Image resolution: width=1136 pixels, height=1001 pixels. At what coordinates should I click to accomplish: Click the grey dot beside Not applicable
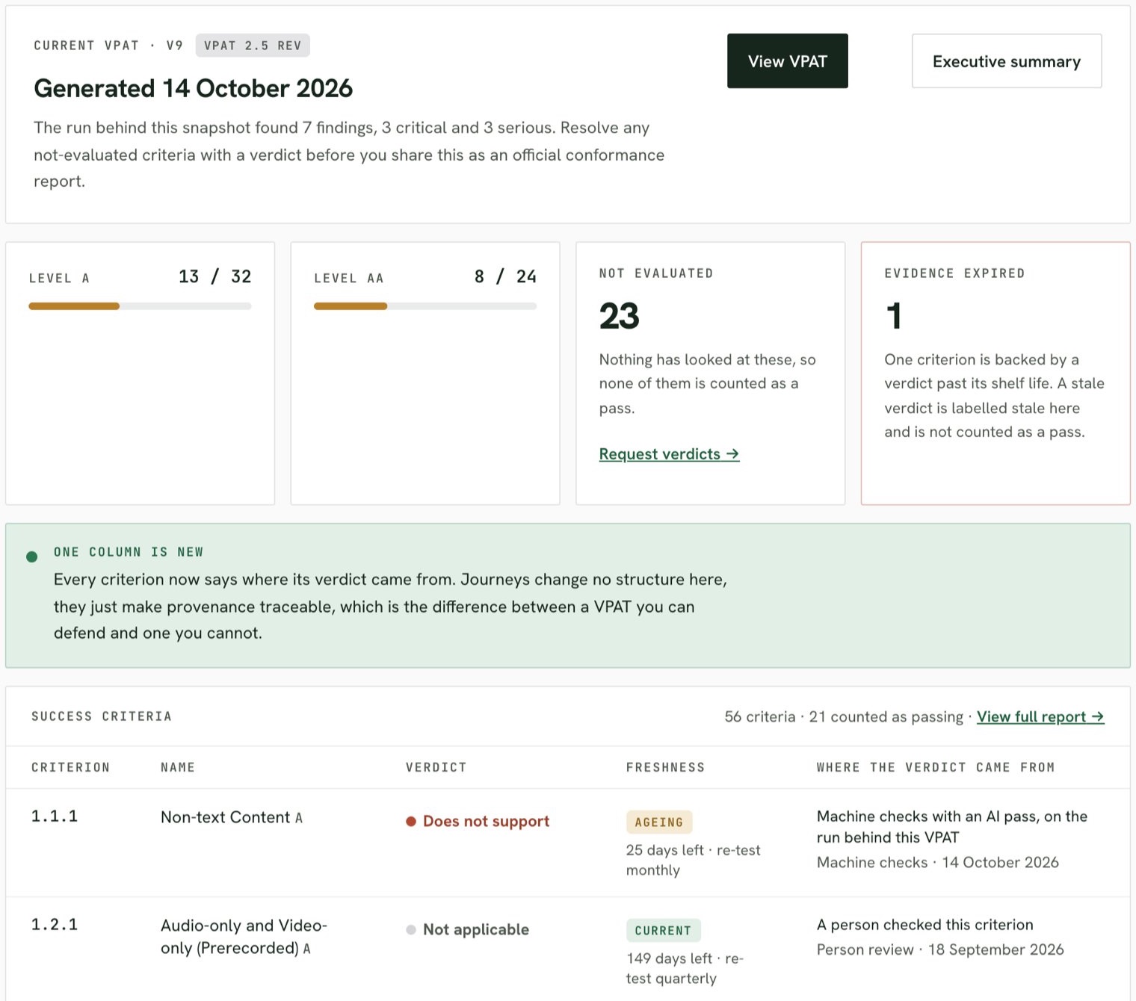(x=411, y=930)
